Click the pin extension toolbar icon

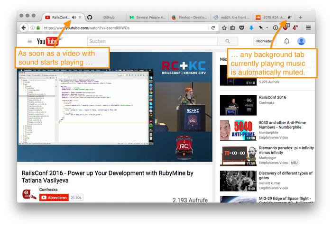tap(261, 27)
